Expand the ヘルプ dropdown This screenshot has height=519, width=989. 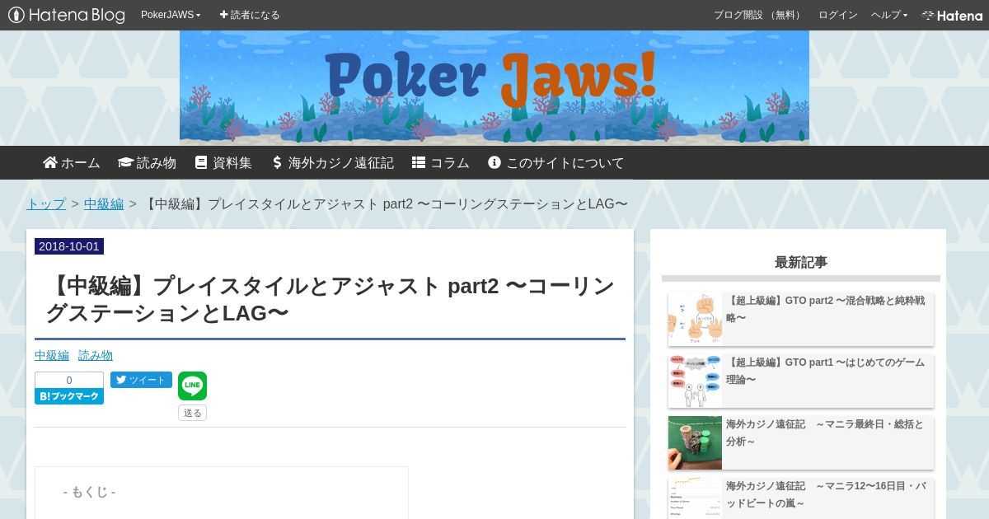(x=889, y=15)
